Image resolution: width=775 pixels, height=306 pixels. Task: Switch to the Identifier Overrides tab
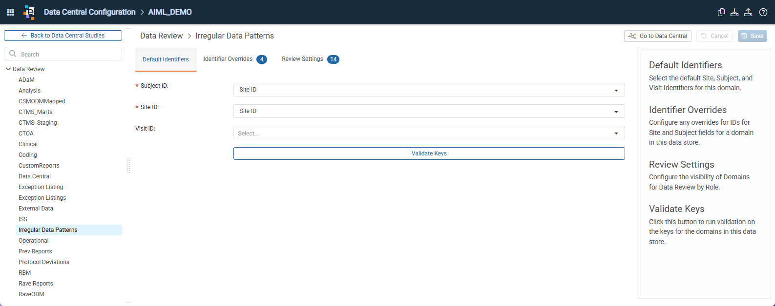(x=235, y=59)
